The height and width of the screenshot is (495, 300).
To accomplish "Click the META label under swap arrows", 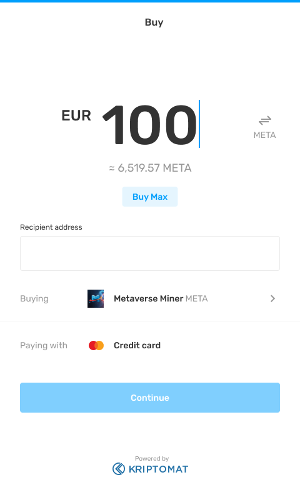I will point(264,135).
